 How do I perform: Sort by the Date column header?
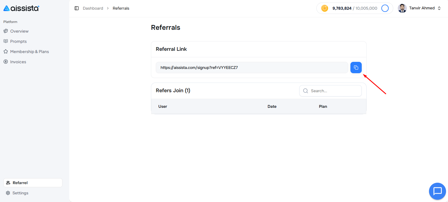272,106
